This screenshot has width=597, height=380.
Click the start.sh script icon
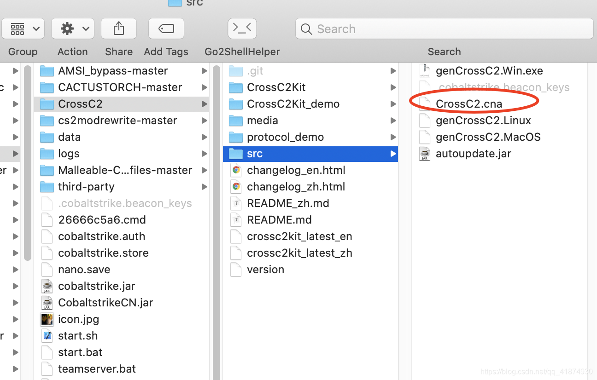(47, 336)
